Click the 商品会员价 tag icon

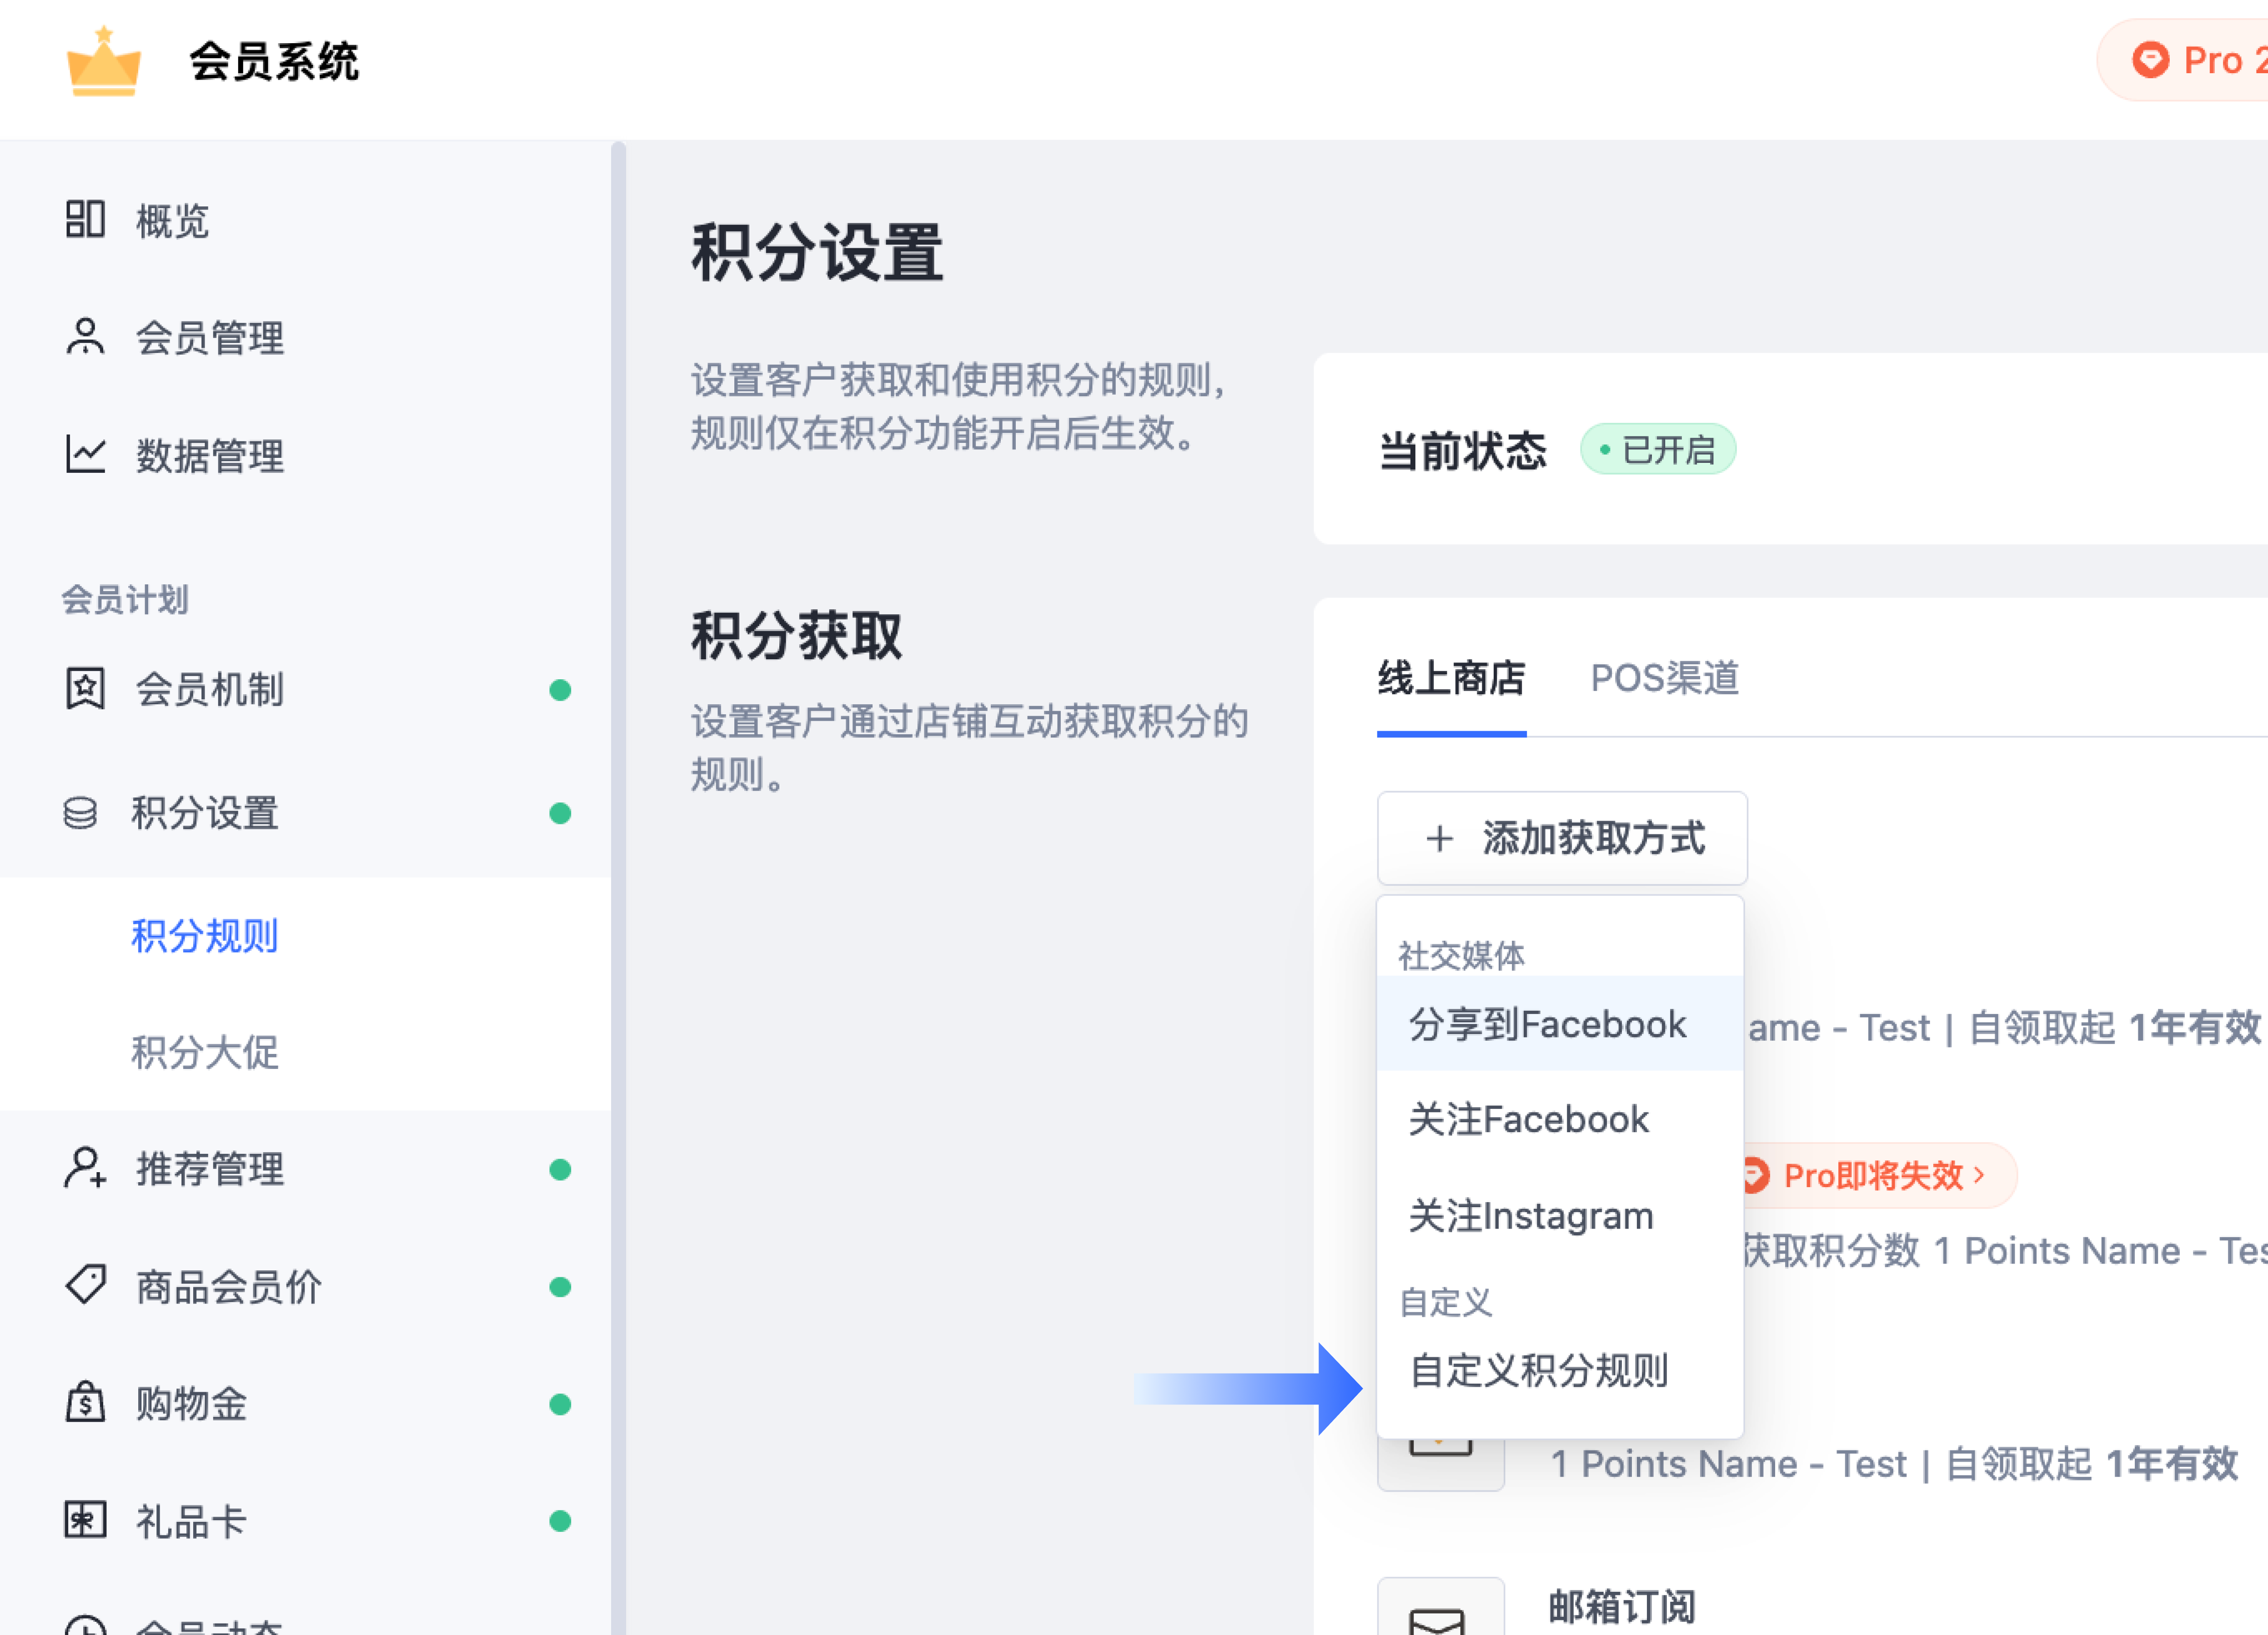coord(85,1285)
